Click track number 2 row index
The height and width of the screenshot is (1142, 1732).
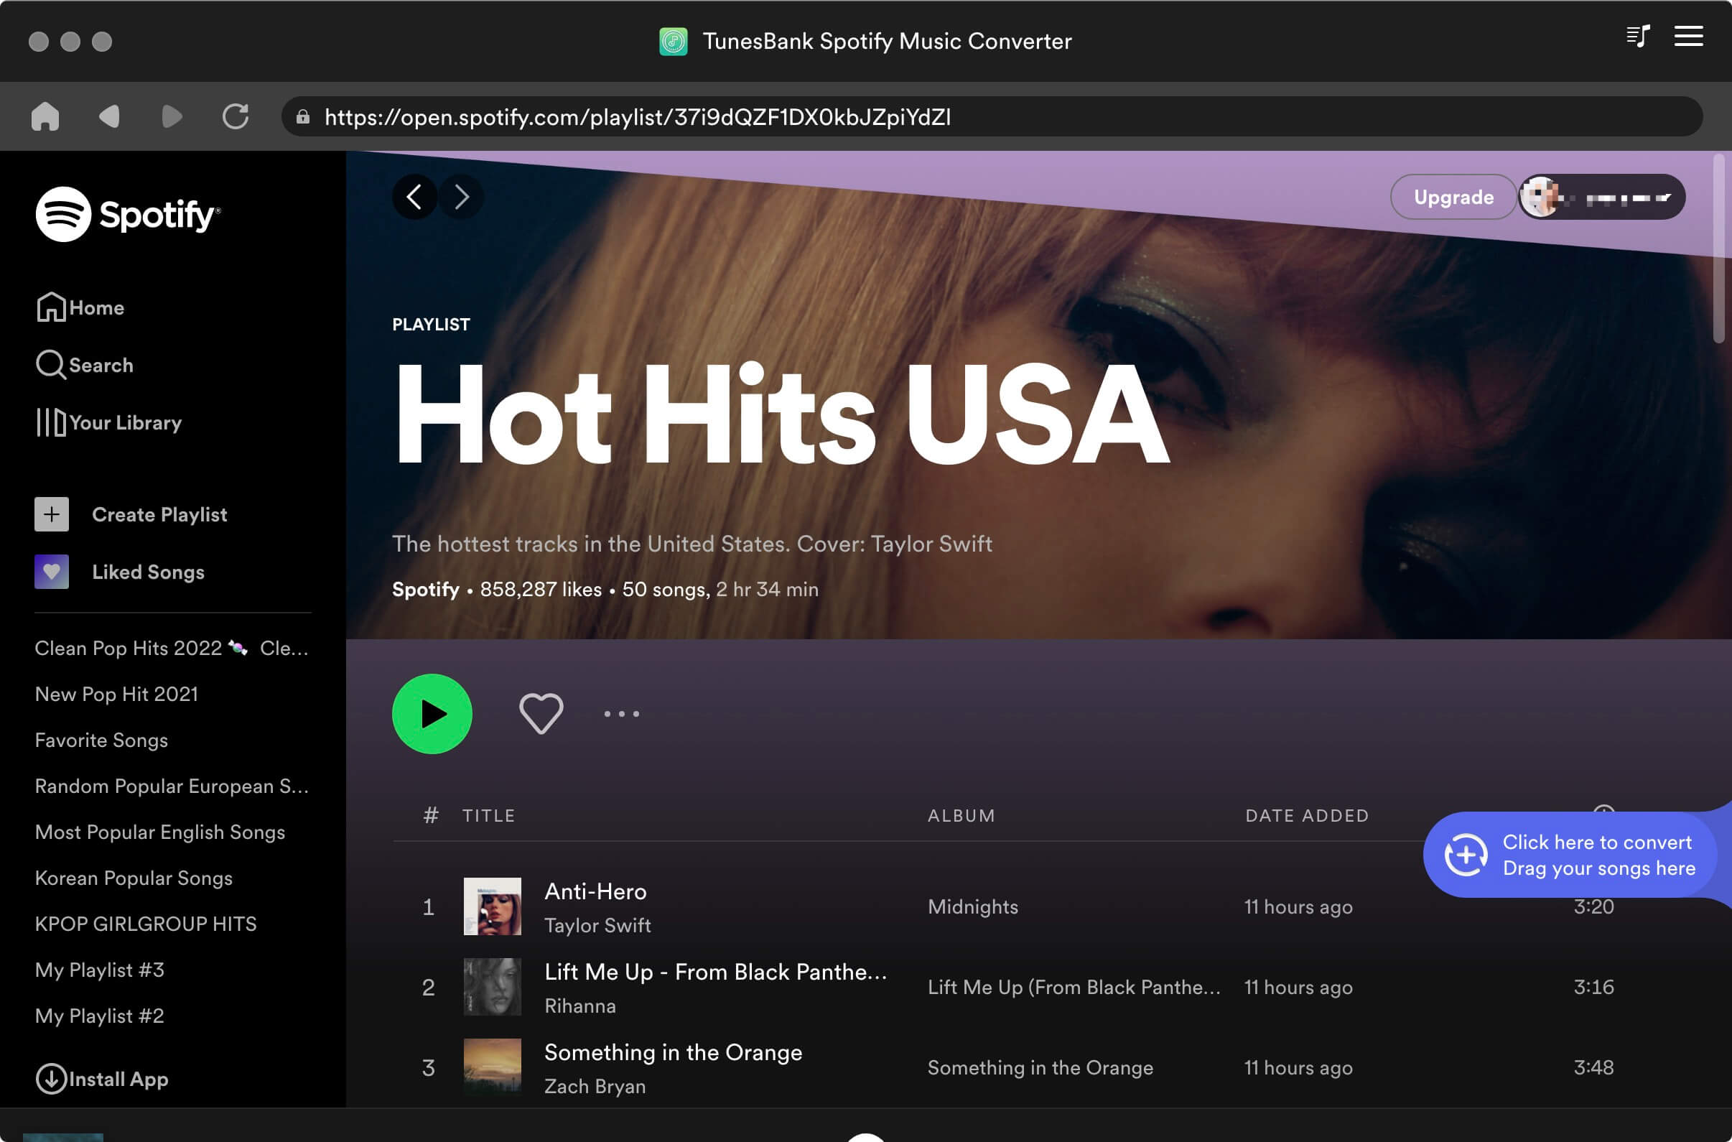[x=428, y=987]
